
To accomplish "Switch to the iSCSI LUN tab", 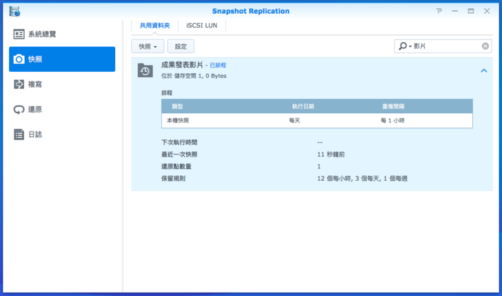I will coord(202,25).
